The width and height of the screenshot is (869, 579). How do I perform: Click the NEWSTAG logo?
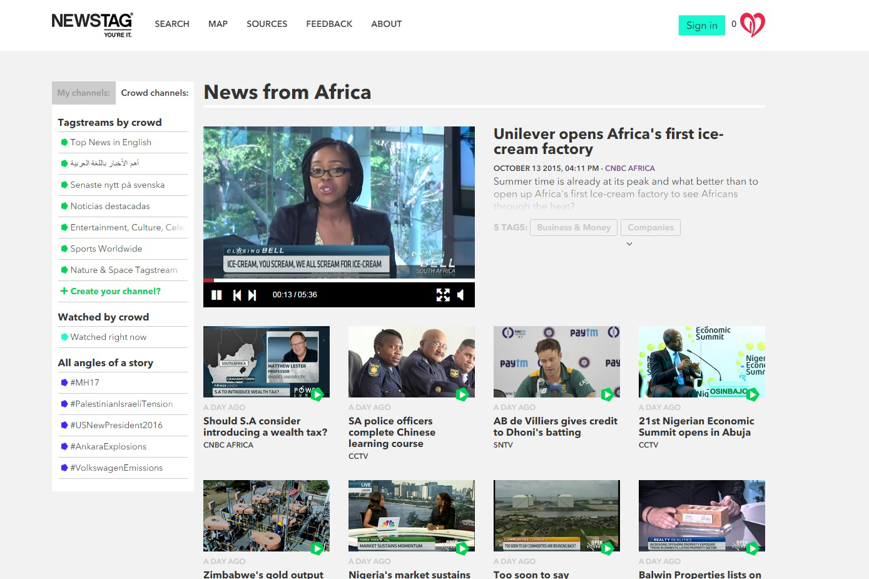pos(92,24)
